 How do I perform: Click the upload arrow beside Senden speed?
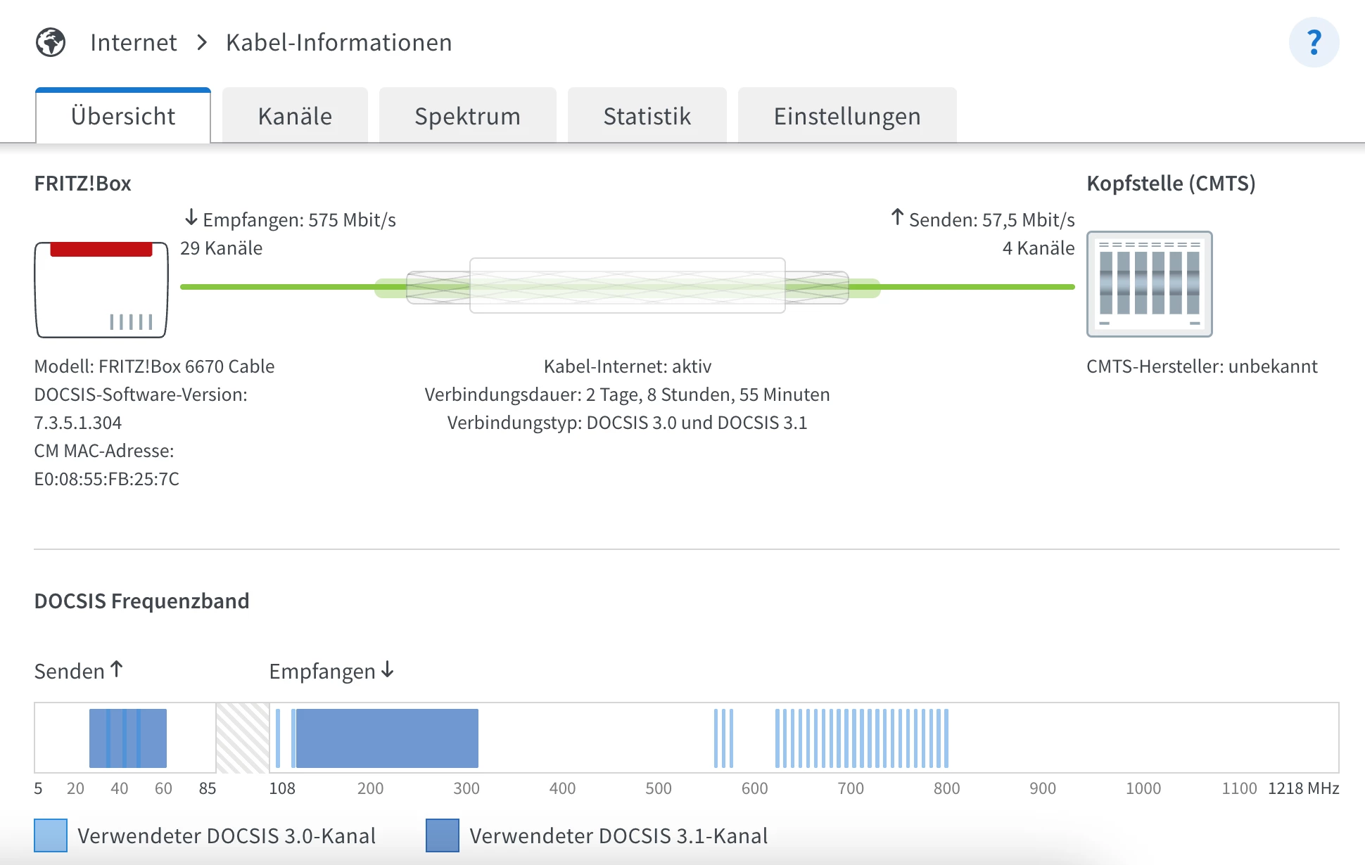click(x=897, y=217)
